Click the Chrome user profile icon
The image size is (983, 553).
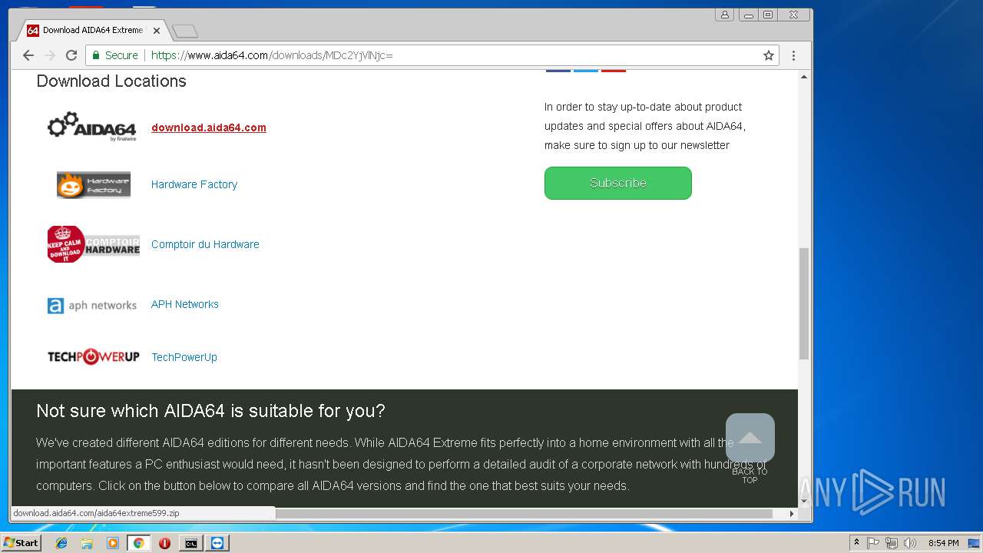click(724, 15)
